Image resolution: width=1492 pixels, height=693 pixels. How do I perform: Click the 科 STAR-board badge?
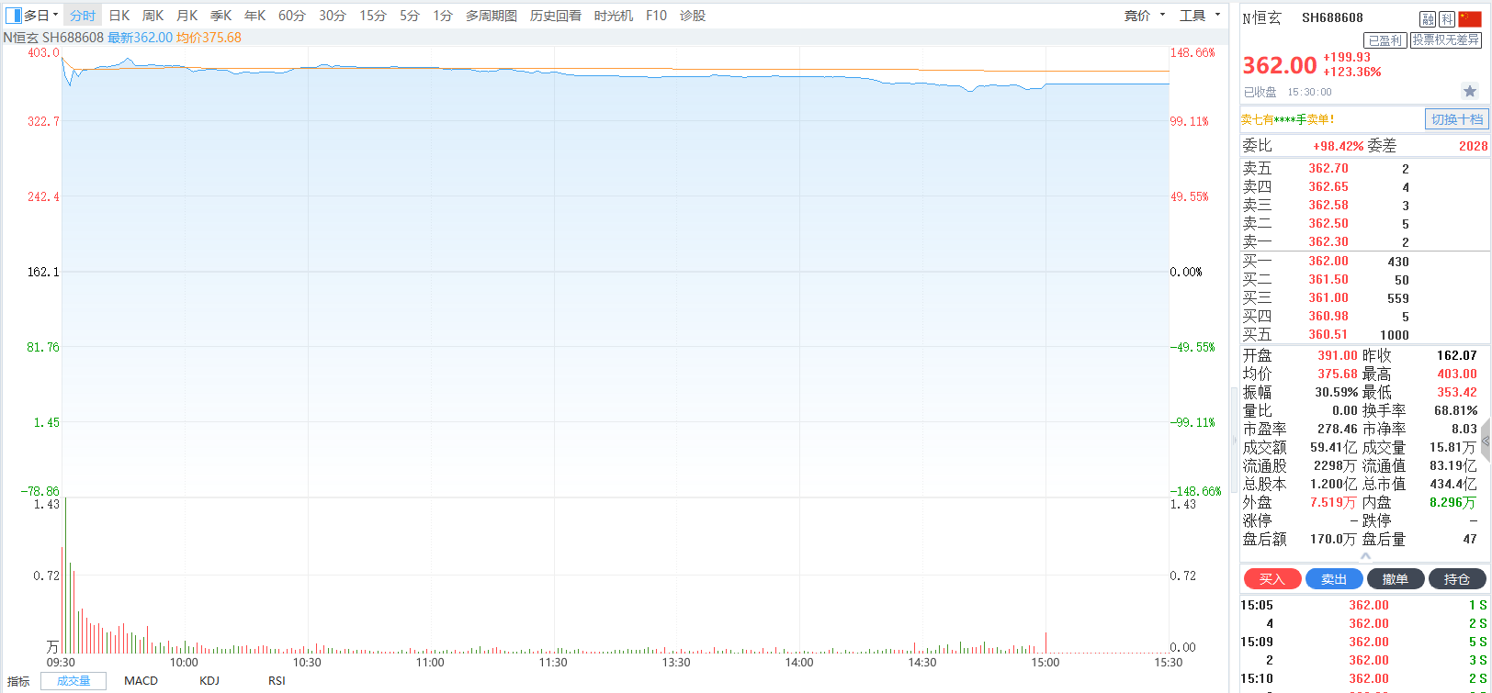click(1447, 18)
